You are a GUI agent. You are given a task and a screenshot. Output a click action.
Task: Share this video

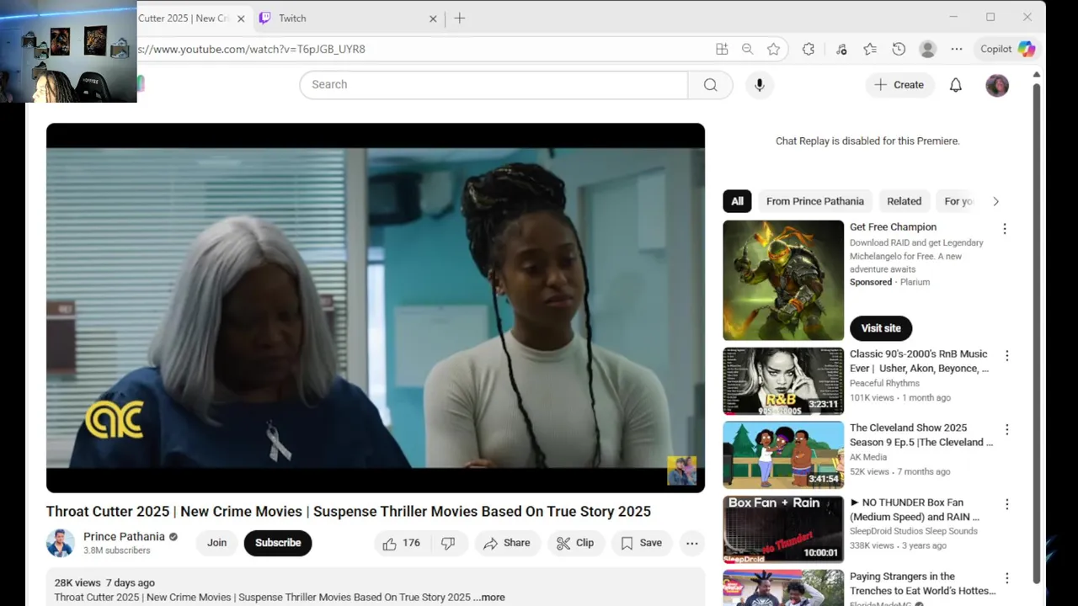pyautogui.click(x=506, y=543)
